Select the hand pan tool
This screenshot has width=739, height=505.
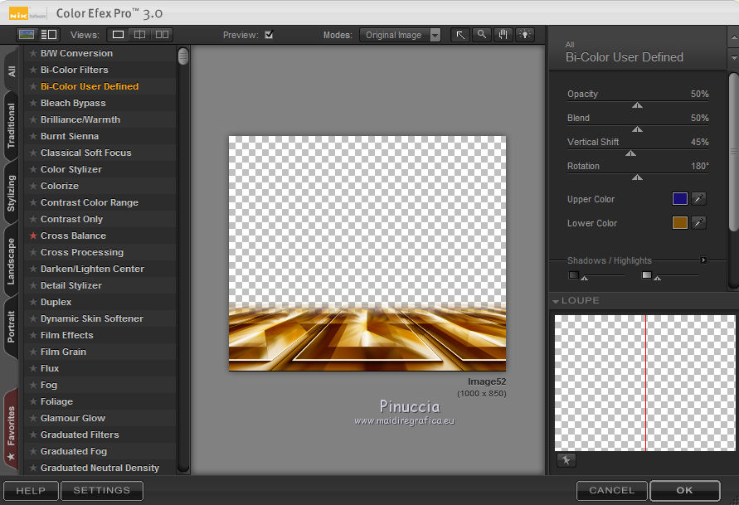[x=503, y=35]
